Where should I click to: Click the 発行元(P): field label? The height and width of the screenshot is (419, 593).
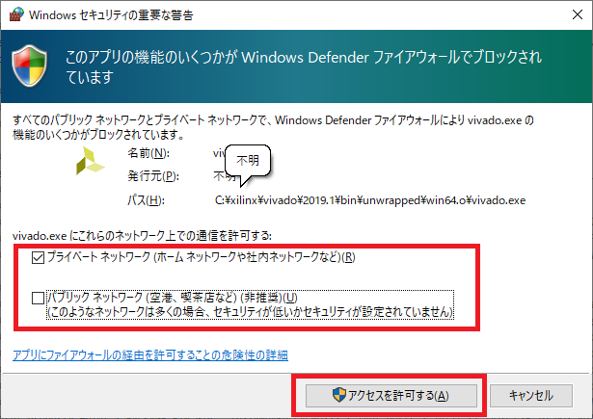[153, 176]
